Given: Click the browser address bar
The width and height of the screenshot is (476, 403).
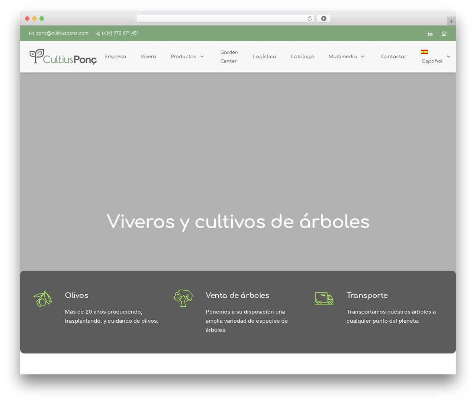Looking at the screenshot, I should click(225, 19).
